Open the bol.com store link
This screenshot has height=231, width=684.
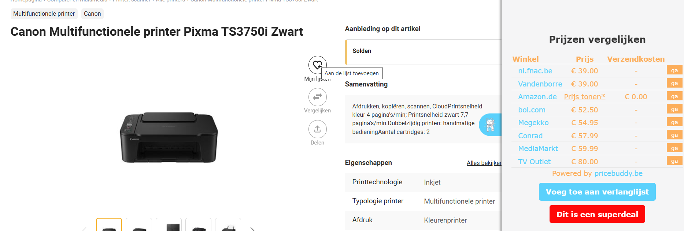532,110
